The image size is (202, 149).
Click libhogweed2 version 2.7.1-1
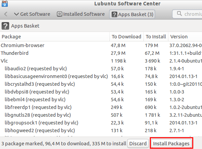(177, 131)
